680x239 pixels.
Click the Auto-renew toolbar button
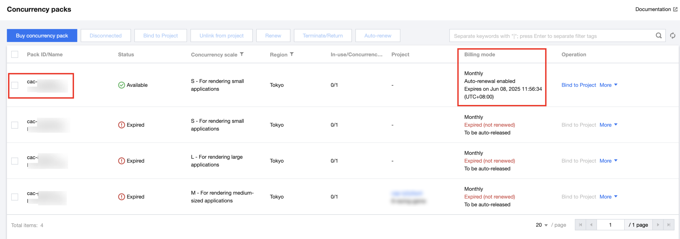[x=378, y=36]
